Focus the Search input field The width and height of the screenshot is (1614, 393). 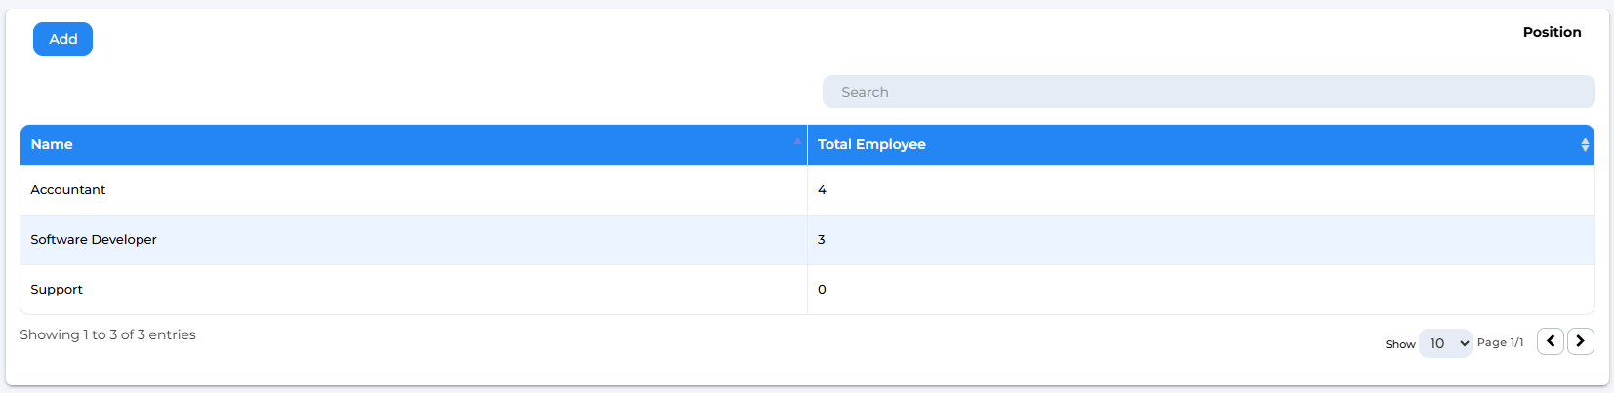pos(1208,92)
